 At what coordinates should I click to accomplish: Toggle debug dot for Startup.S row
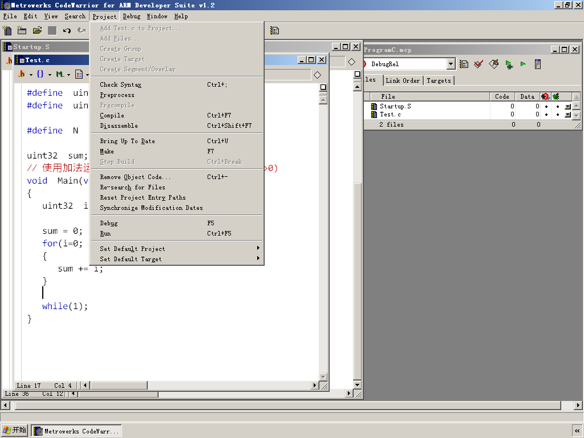pos(558,107)
